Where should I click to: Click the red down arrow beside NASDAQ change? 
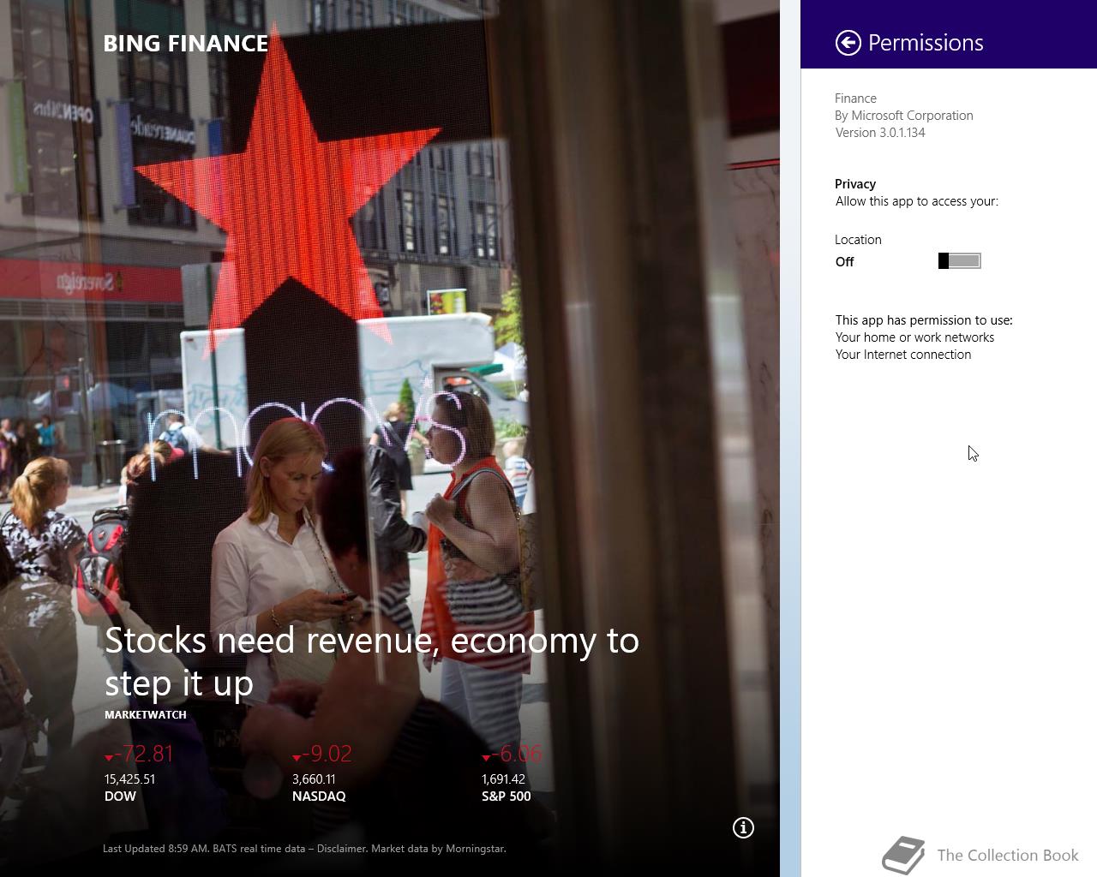[x=297, y=758]
